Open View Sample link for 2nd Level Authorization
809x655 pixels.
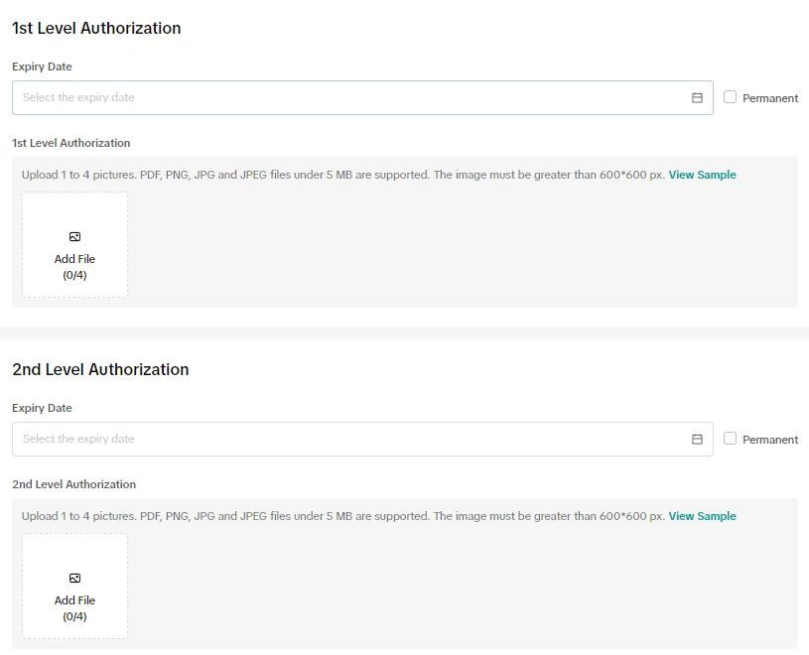pyautogui.click(x=702, y=516)
